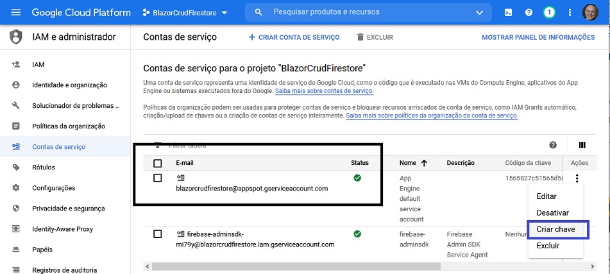Open the user account avatar
Screen dimensions: 610x274
pyautogui.click(x=590, y=12)
